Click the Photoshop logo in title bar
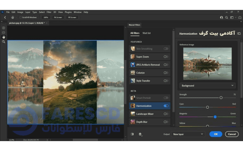 (2, 12)
